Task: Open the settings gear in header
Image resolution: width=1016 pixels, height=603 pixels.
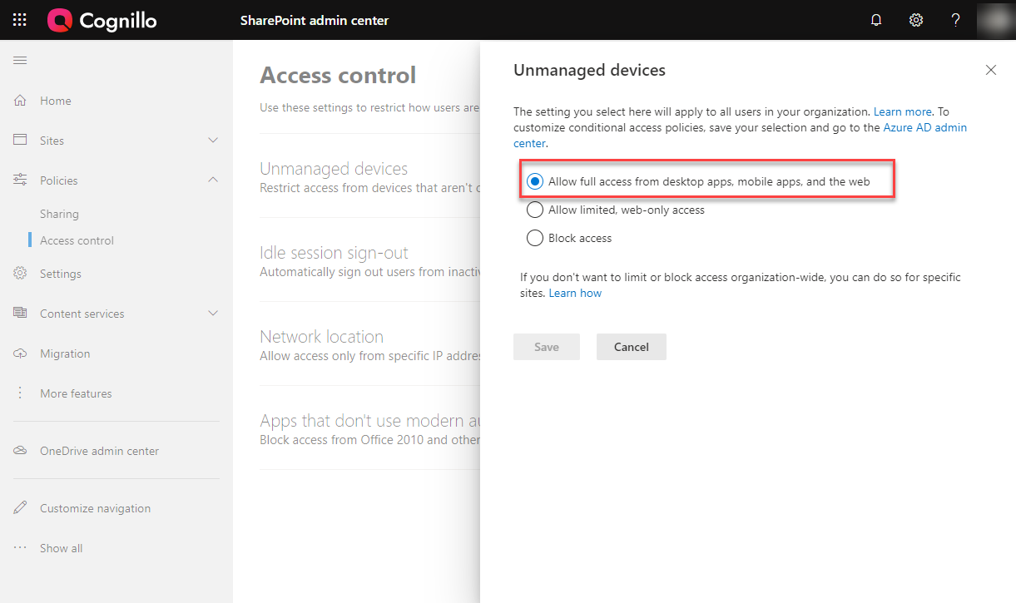Action: 916,20
